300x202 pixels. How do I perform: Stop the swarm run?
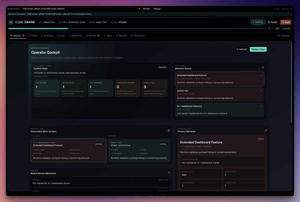coord(286,22)
